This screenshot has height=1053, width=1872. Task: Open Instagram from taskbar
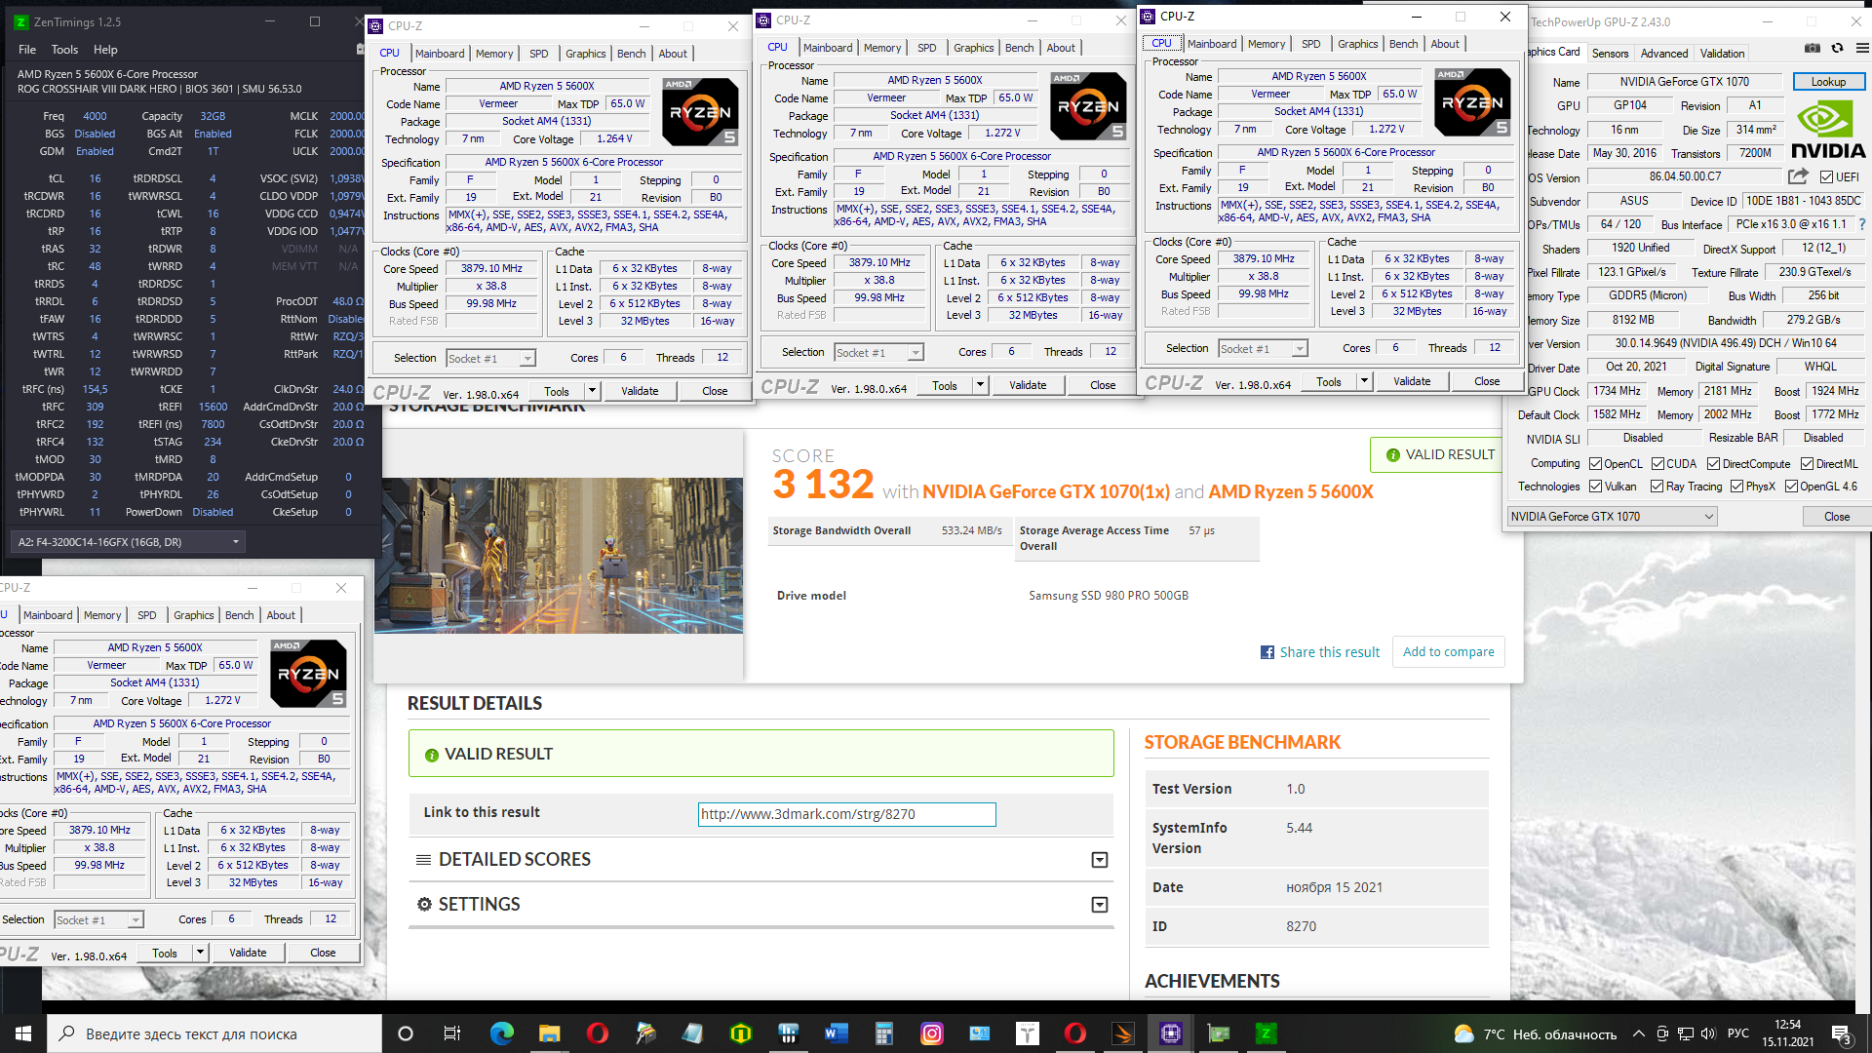click(x=931, y=1033)
